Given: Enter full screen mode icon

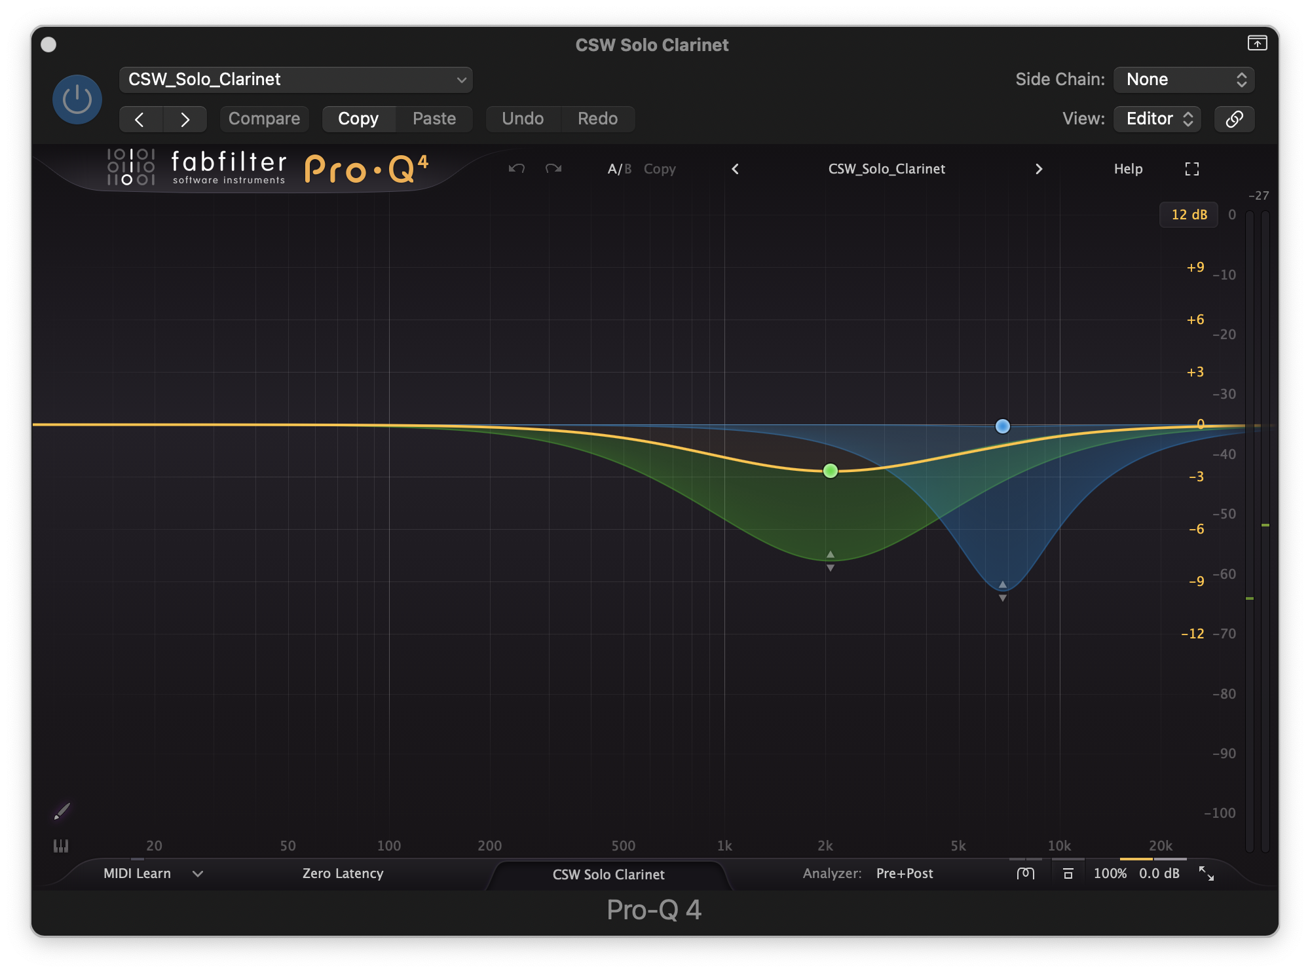Looking at the screenshot, I should [1192, 169].
